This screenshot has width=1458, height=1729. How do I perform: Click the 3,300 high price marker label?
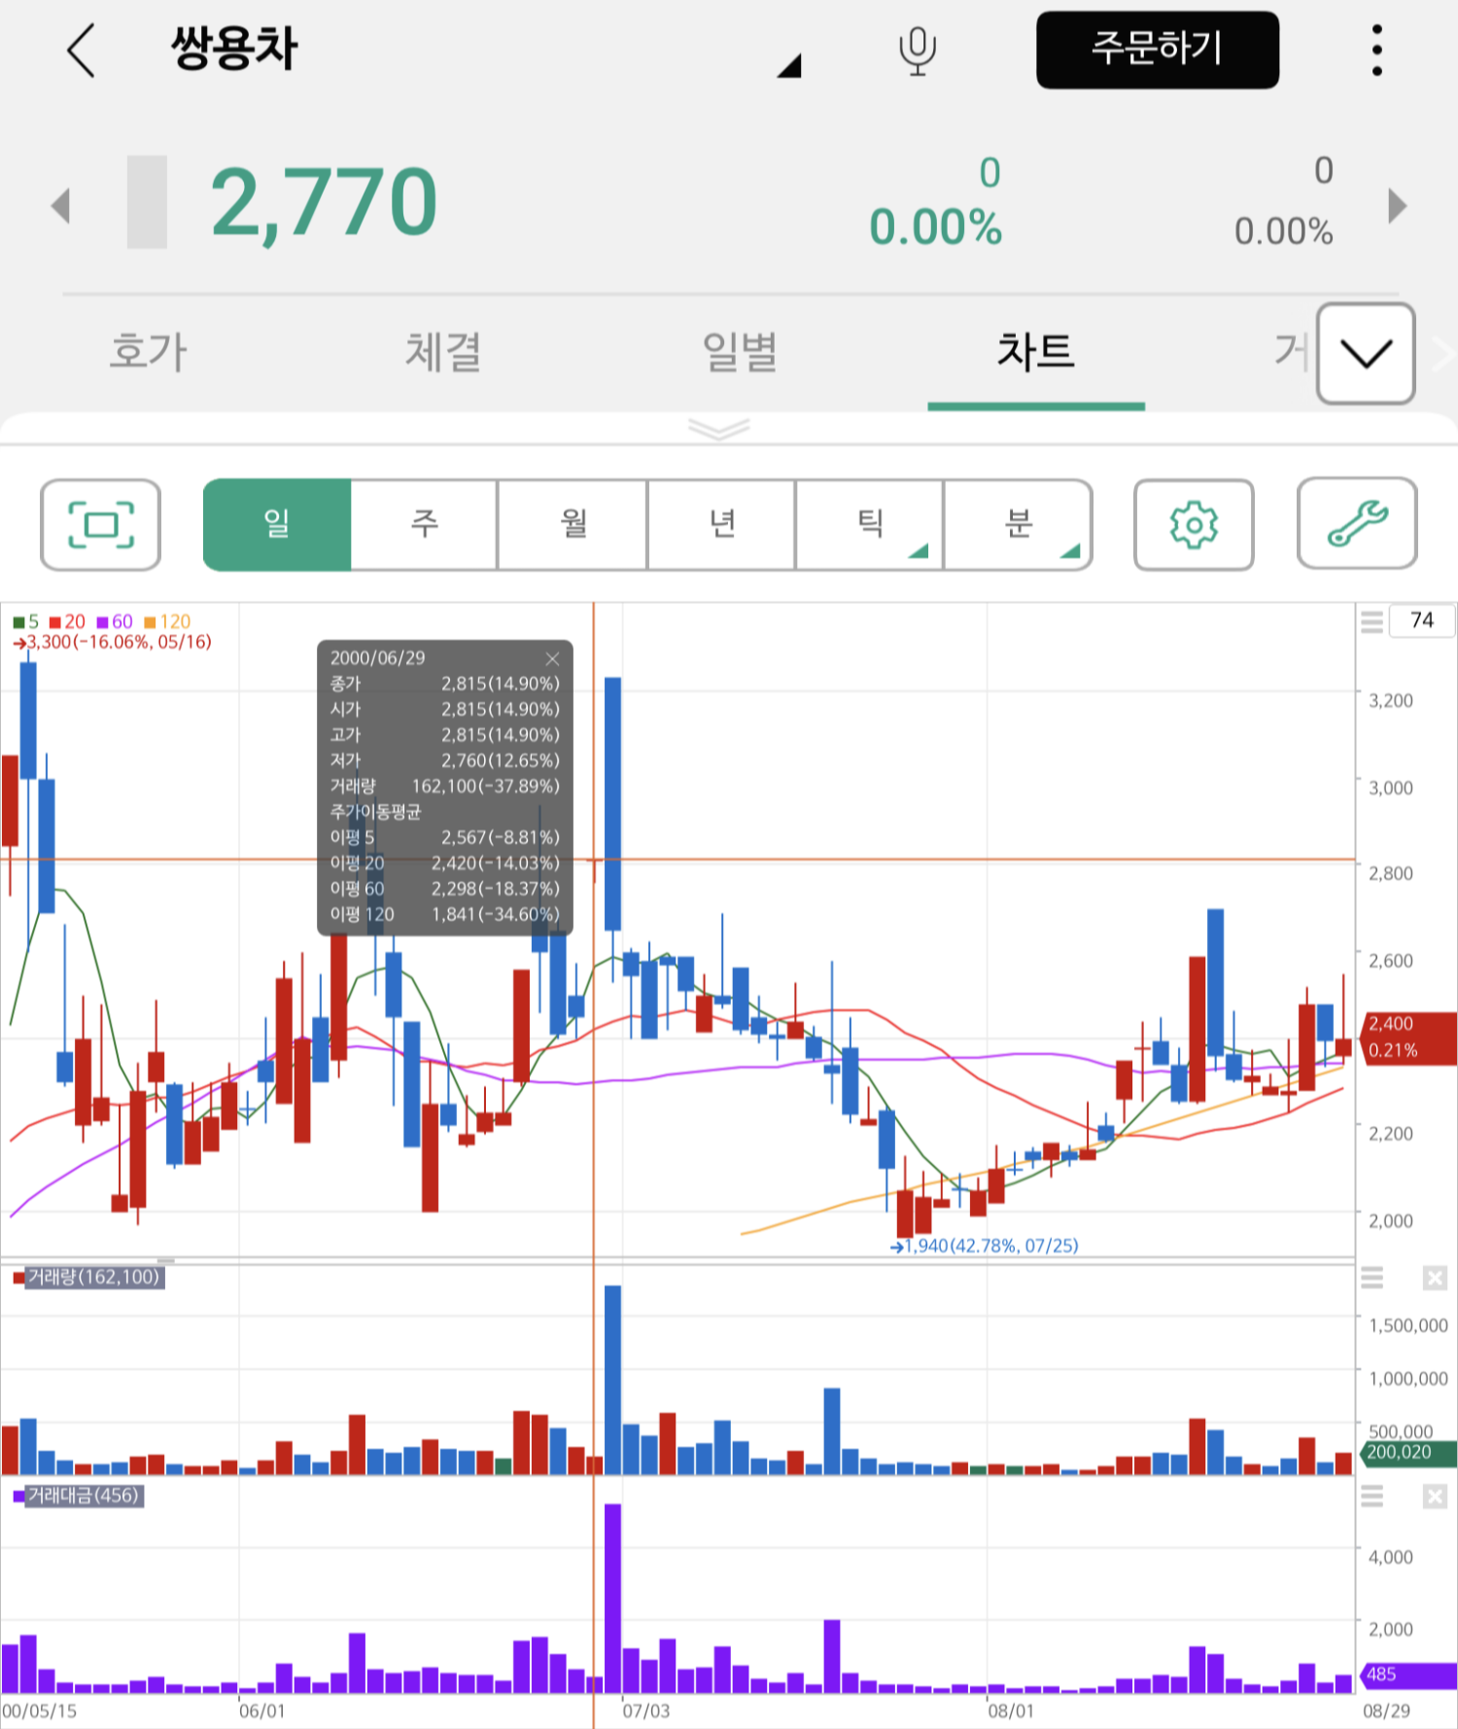[x=112, y=642]
